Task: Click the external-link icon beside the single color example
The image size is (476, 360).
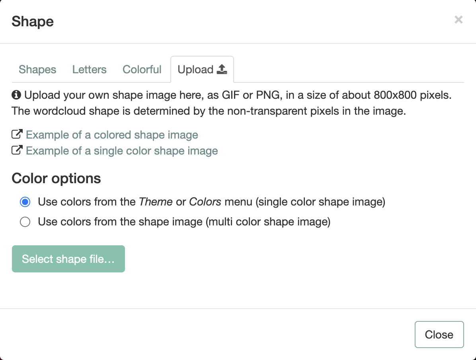Action: click(17, 150)
